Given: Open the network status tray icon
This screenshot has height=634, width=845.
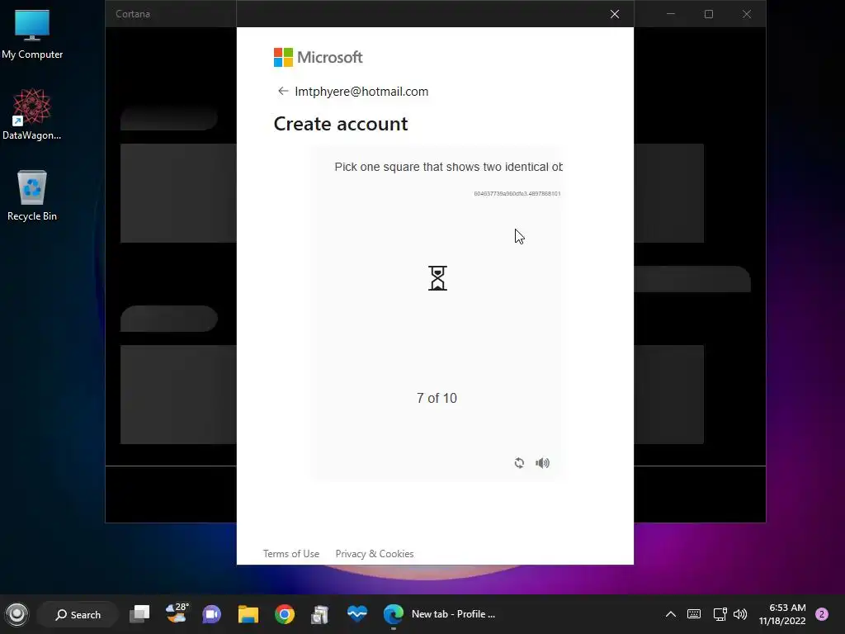Looking at the screenshot, I should [720, 614].
